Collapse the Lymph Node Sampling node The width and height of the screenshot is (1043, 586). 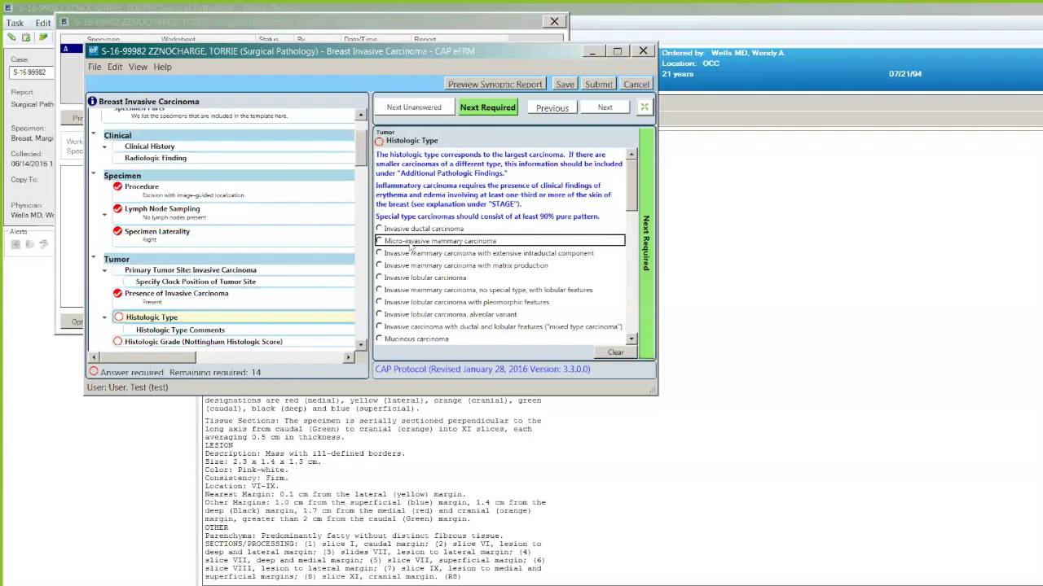pos(104,215)
